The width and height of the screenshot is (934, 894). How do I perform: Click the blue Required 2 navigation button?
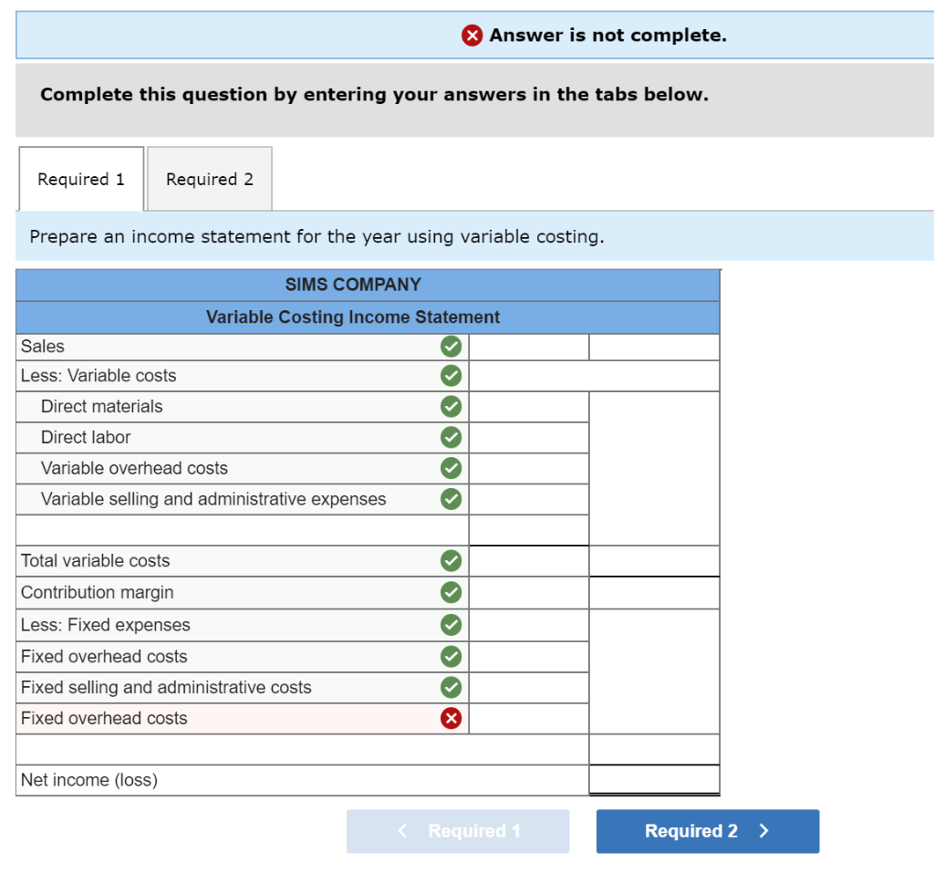pos(707,831)
